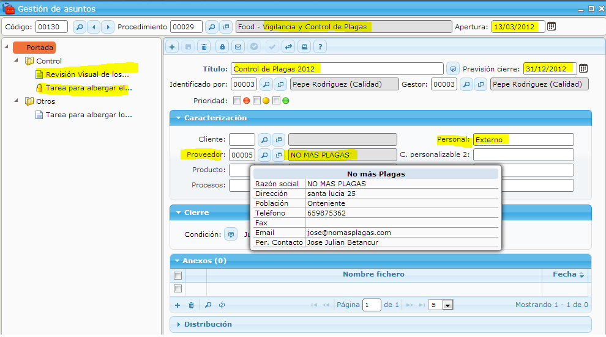Click the Proveedor code field 00005
Screen dimensions: 606x337
(x=242, y=155)
